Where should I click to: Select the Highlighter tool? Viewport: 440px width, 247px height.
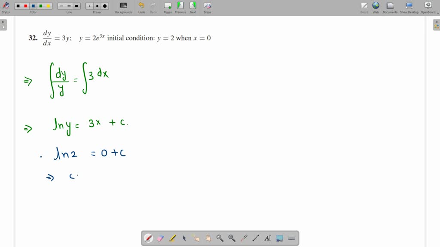[x=172, y=238]
